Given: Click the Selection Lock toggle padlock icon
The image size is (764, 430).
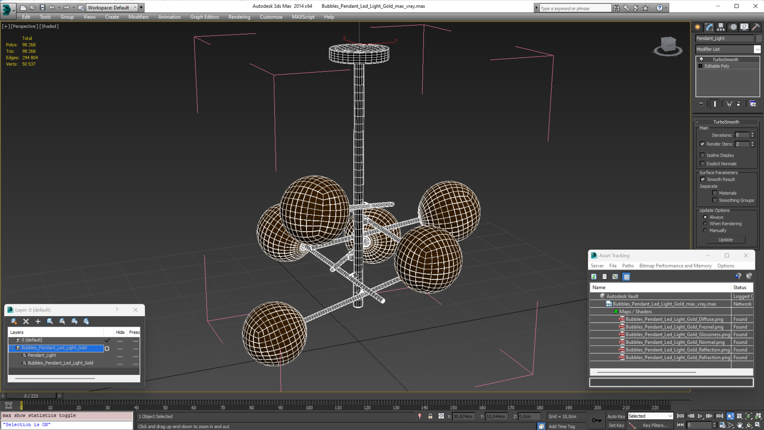Looking at the screenshot, I should (430, 416).
